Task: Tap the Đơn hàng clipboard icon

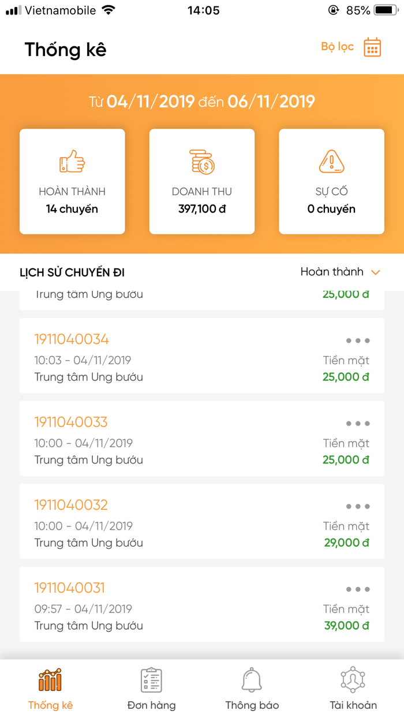Action: [151, 681]
